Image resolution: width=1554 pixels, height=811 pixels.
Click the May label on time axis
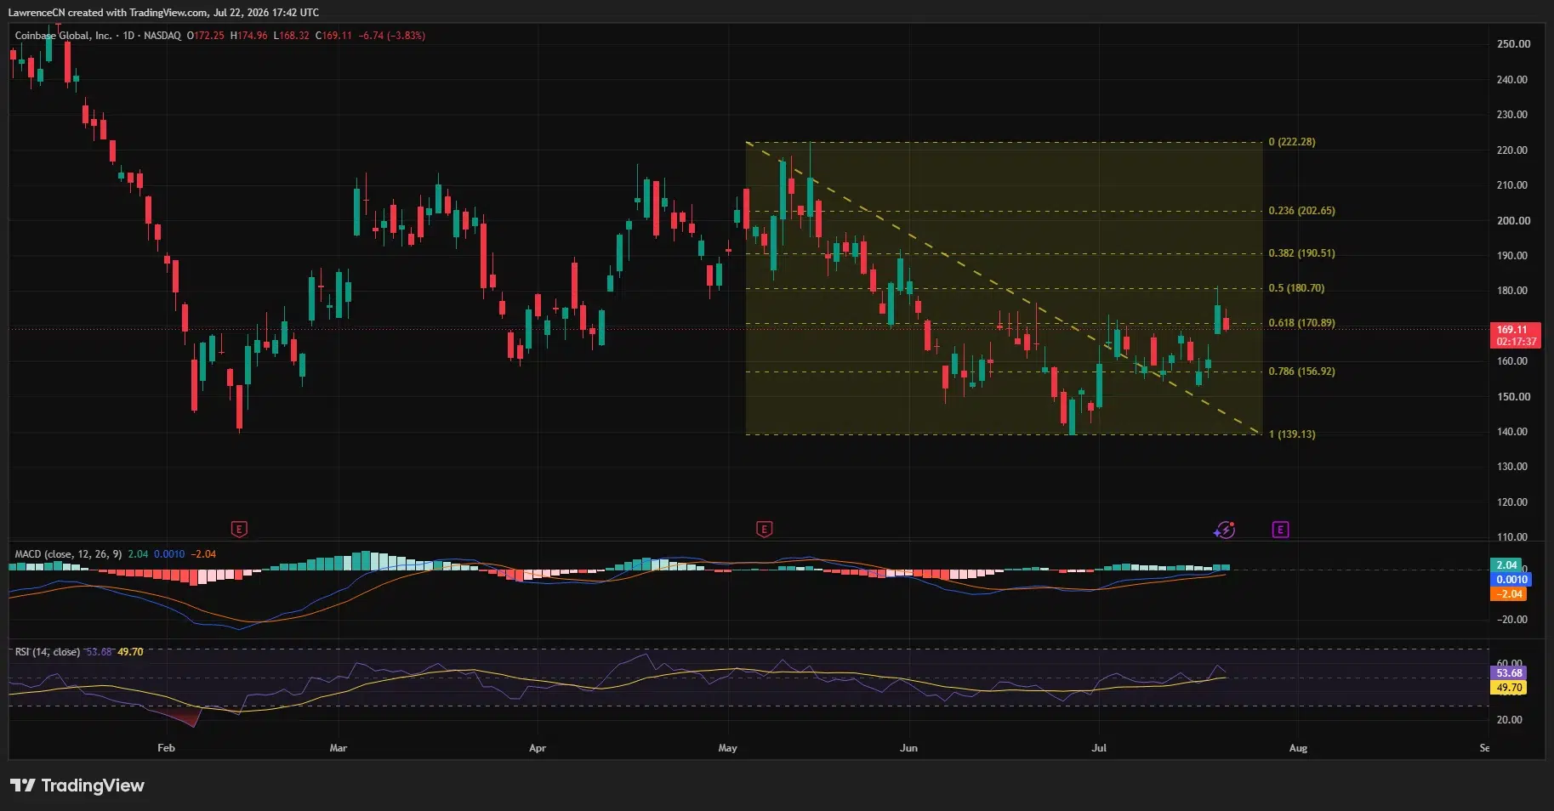pos(727,748)
